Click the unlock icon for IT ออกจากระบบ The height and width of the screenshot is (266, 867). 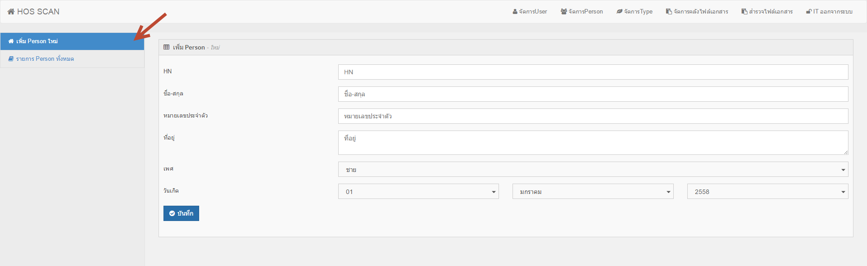coord(809,12)
